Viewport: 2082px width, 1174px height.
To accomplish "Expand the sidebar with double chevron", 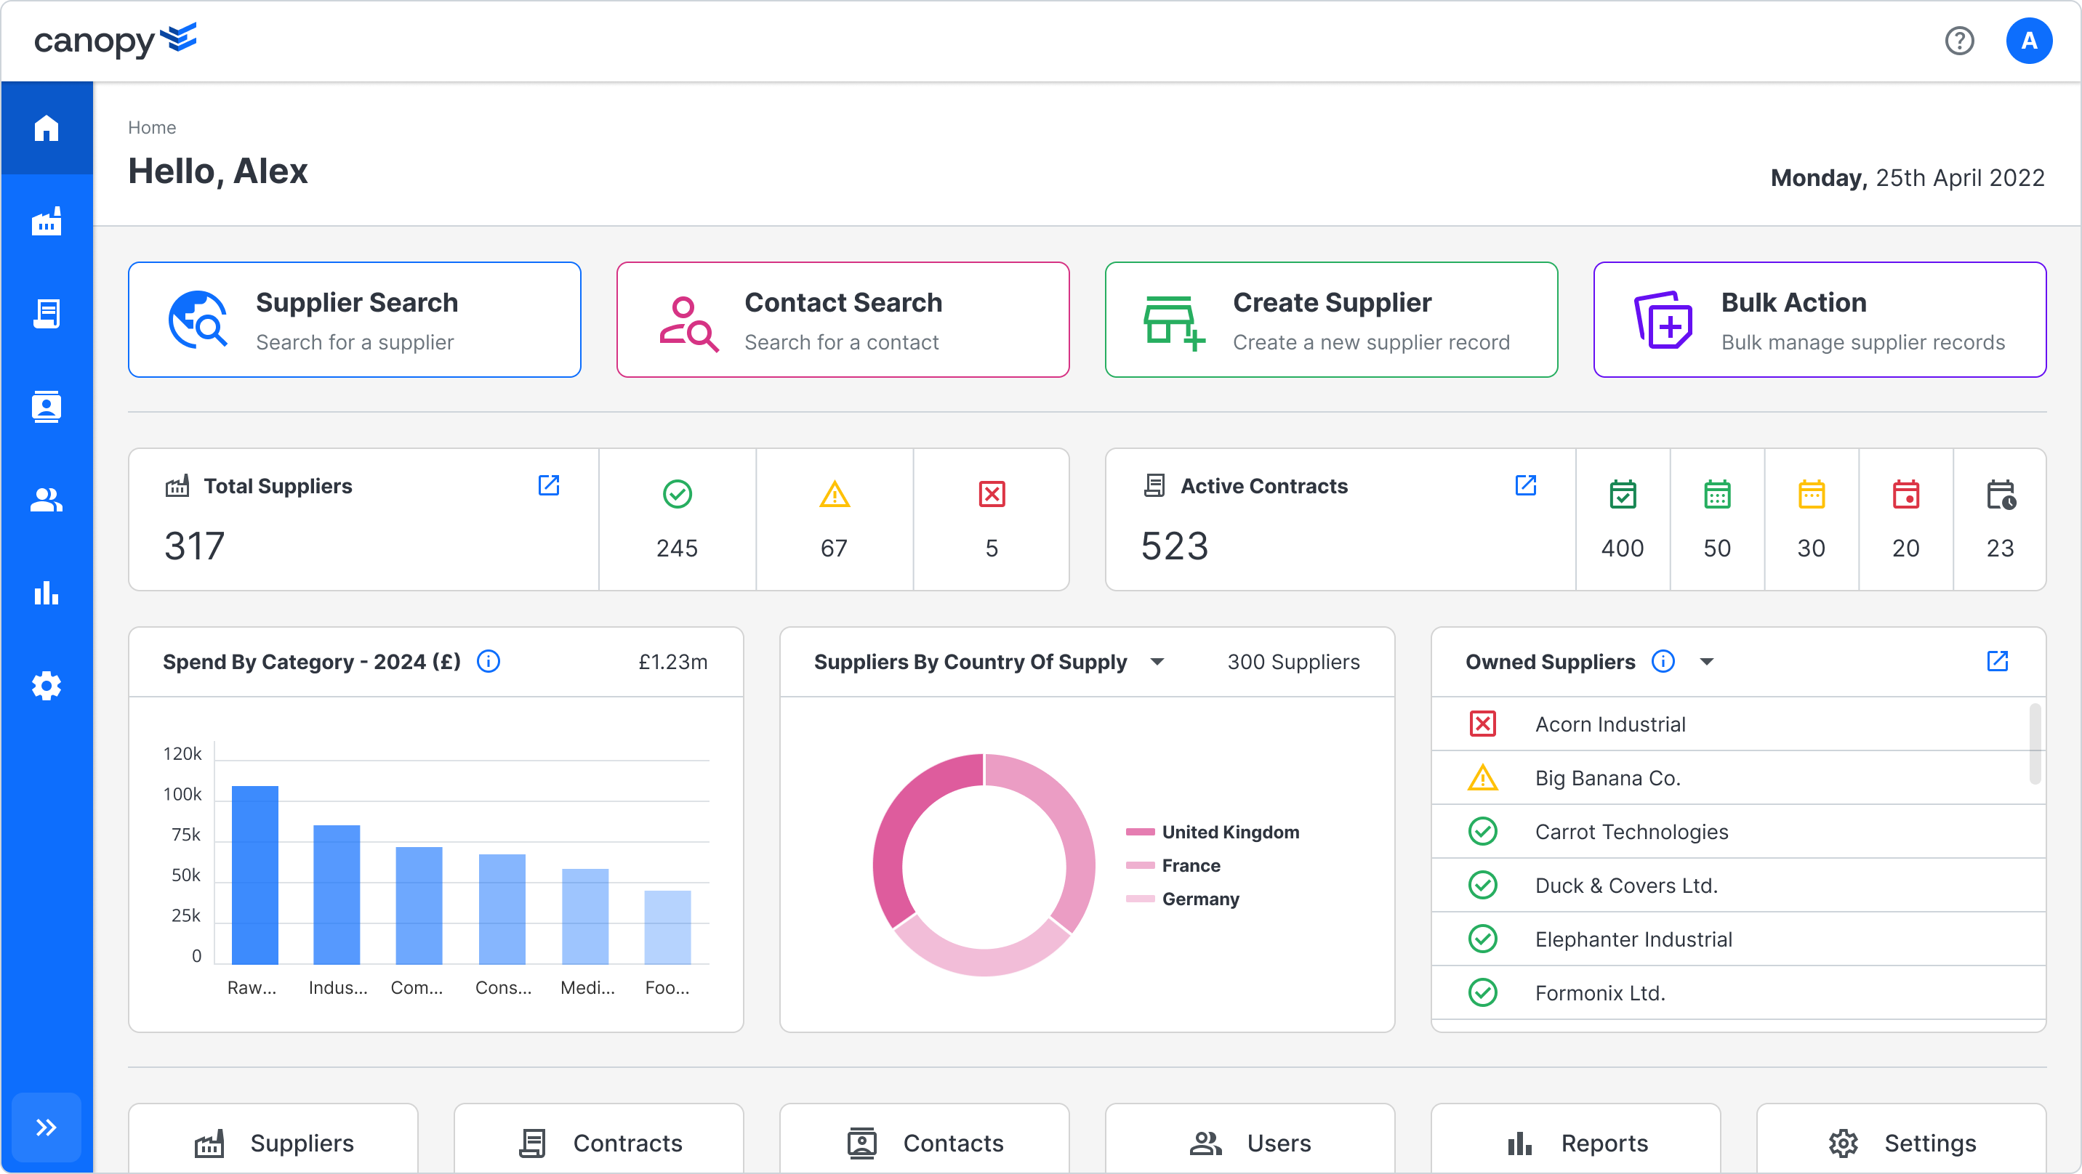I will pyautogui.click(x=46, y=1127).
